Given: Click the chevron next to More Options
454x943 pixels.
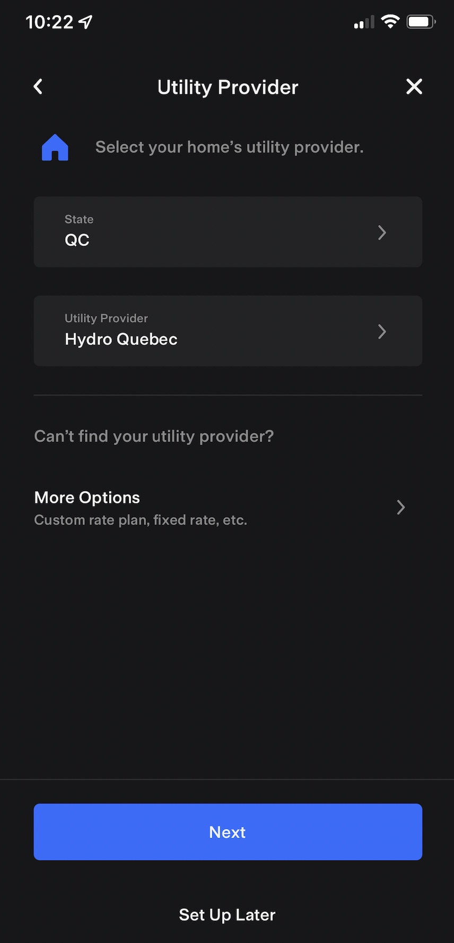Looking at the screenshot, I should pos(401,508).
